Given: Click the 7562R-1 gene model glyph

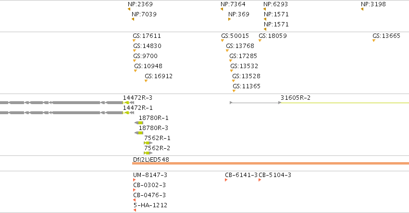Looking at the screenshot, I should pyautogui.click(x=148, y=143).
